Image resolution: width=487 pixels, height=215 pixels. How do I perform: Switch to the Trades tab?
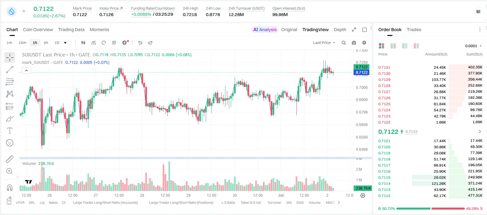(x=414, y=30)
